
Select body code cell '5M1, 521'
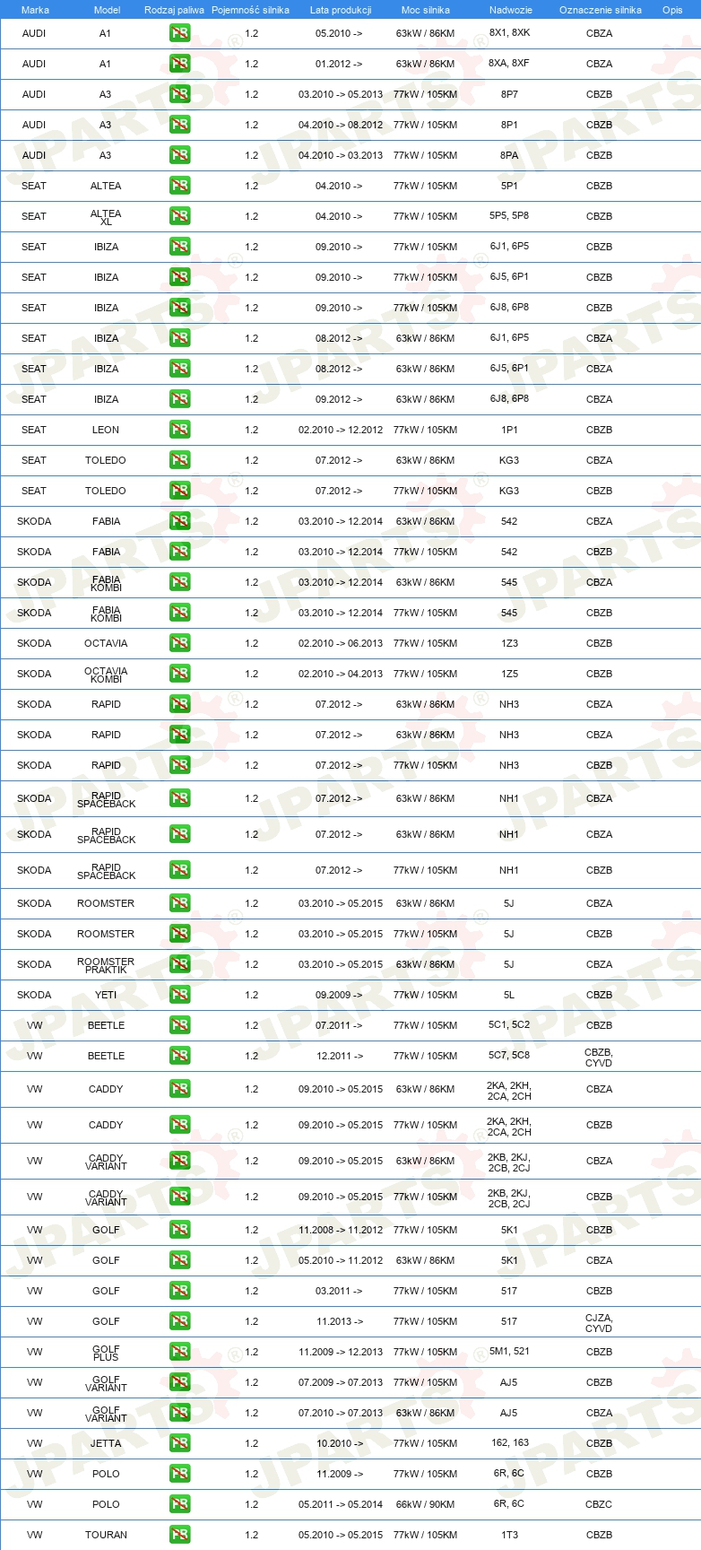[x=509, y=1352]
